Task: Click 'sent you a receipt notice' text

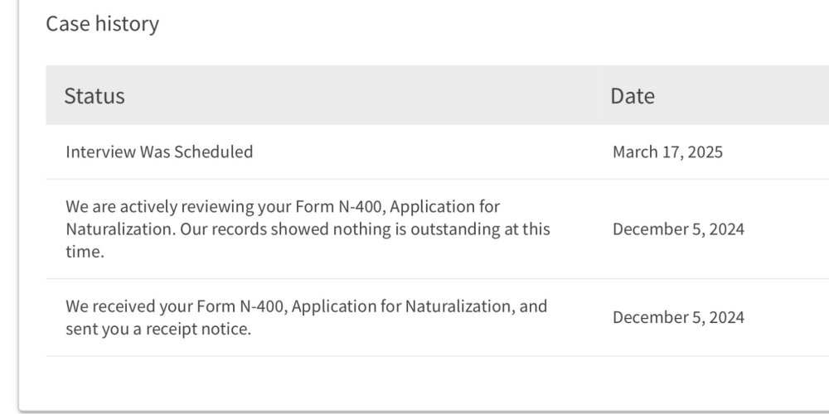Action: click(158, 330)
